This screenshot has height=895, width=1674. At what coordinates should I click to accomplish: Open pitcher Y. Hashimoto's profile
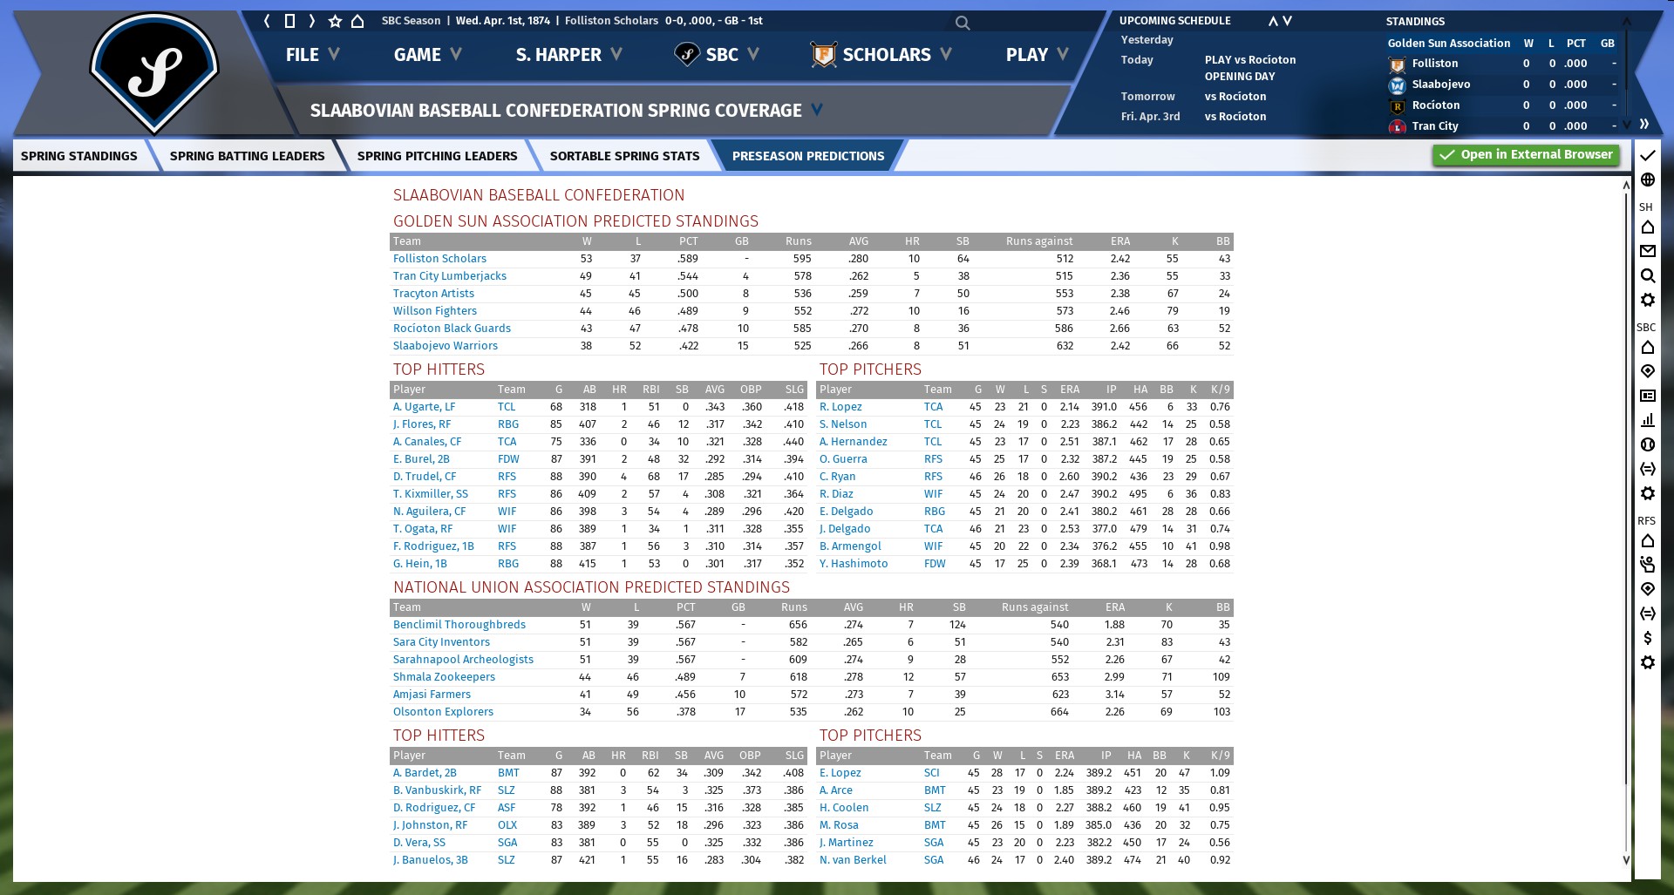(x=854, y=564)
